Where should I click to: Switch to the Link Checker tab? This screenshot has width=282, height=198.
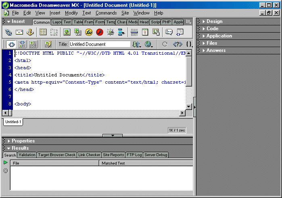(x=89, y=155)
